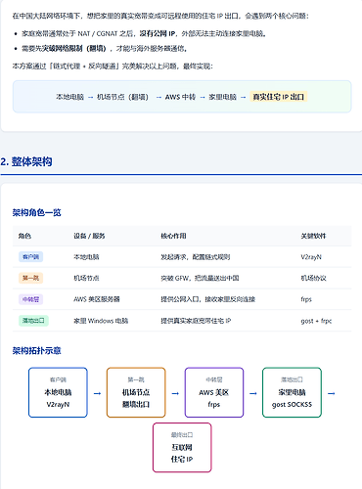The width and height of the screenshot is (362, 489).
Task: Click 'V2rayN' in the 关键软件 column
Action: (311, 257)
